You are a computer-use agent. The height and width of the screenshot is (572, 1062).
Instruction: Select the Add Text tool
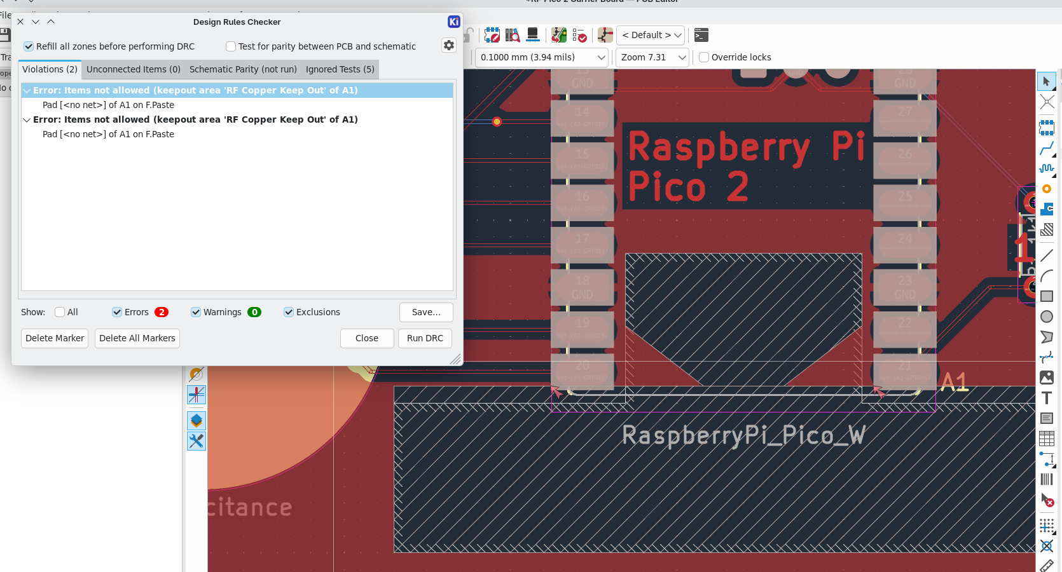pos(1047,398)
